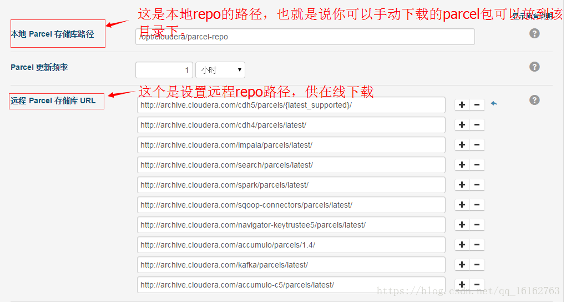The image size is (566, 302).
Task: Show help for remote Parcel repository URL
Action: [534, 100]
